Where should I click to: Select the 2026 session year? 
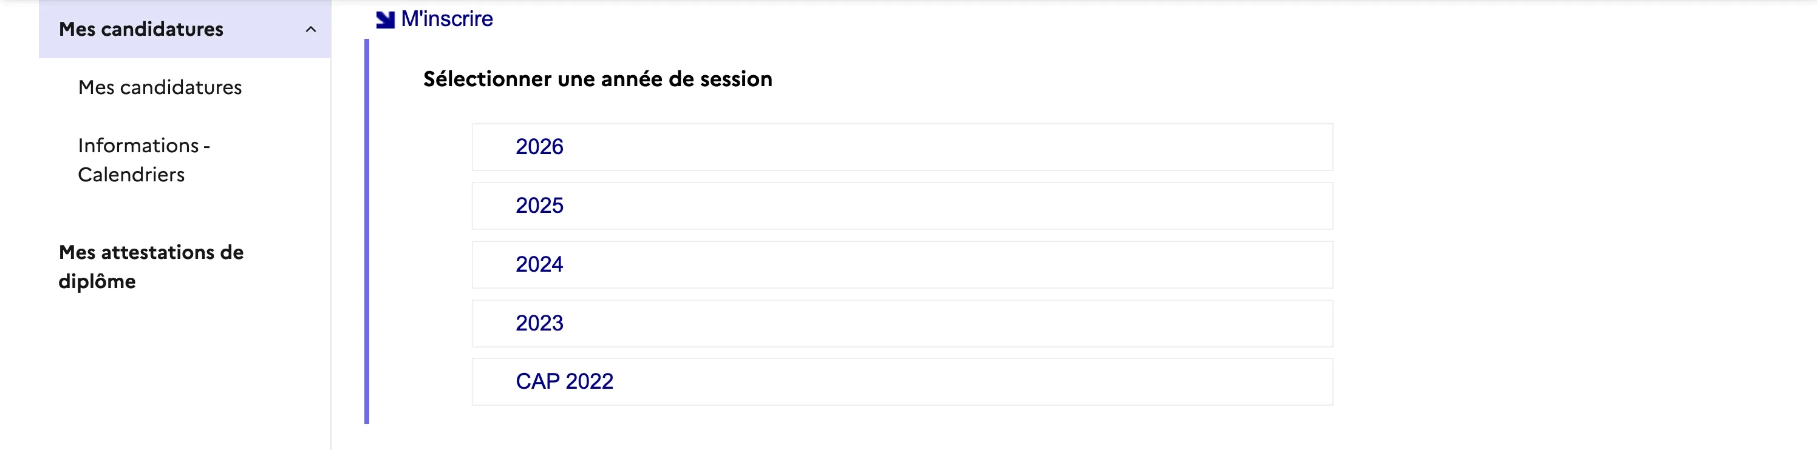tap(540, 147)
